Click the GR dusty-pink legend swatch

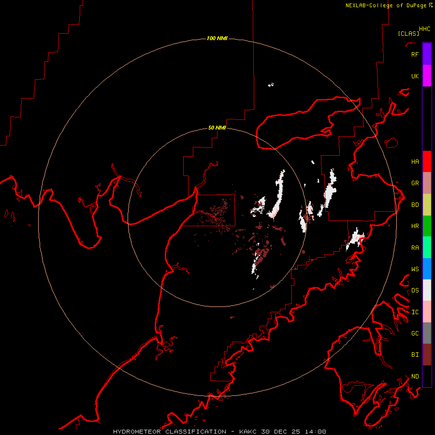(x=427, y=183)
